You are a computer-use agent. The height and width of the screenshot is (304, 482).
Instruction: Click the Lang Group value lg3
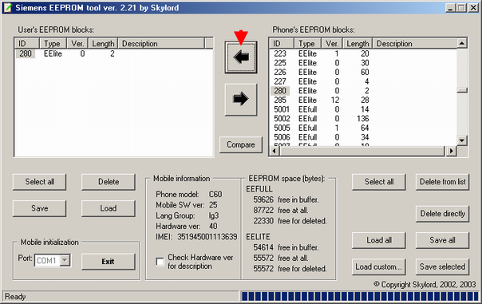214,215
